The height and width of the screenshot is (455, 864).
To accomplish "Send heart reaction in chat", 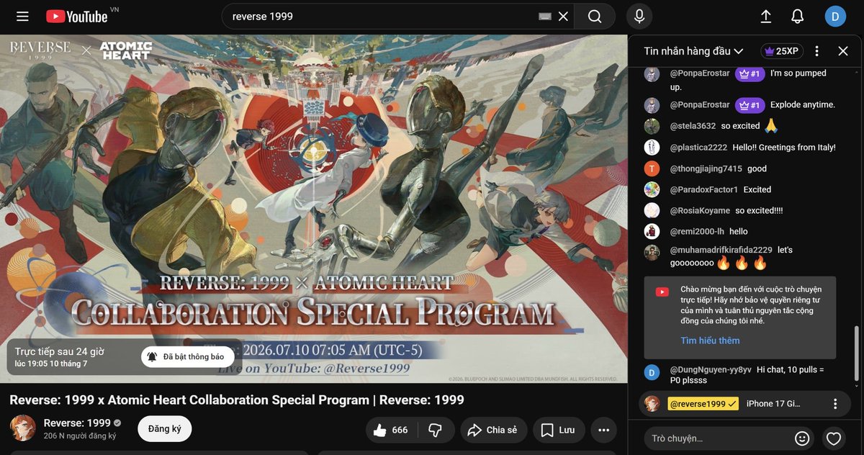I will (834, 438).
